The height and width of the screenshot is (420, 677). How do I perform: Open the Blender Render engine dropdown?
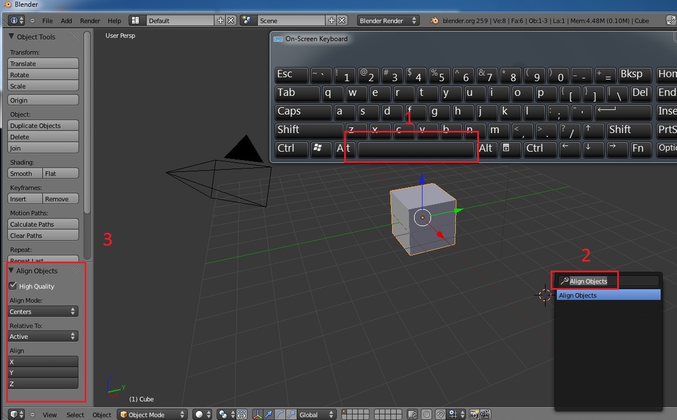pyautogui.click(x=389, y=20)
